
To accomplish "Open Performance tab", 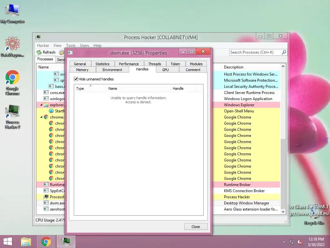I will (x=129, y=64).
